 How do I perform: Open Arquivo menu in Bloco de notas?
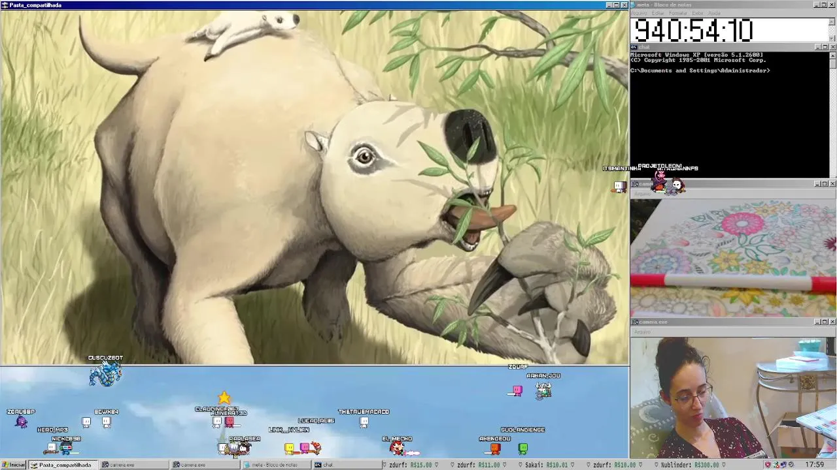639,13
